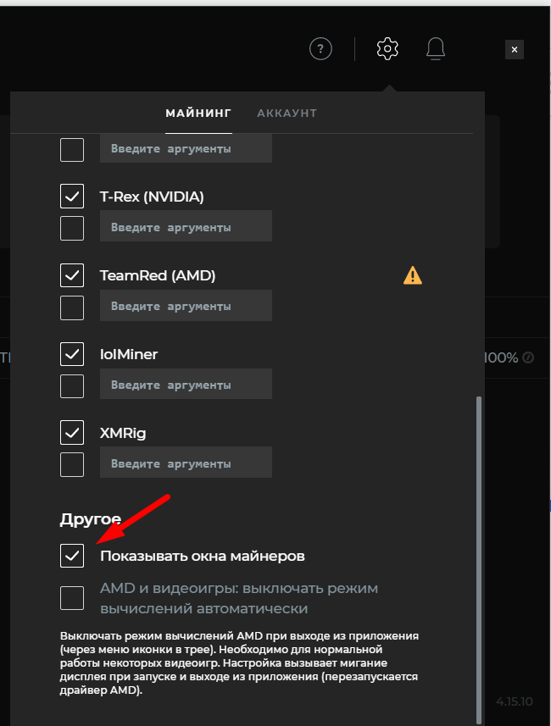The height and width of the screenshot is (726, 551).
Task: Close the window with the X button
Action: (515, 49)
